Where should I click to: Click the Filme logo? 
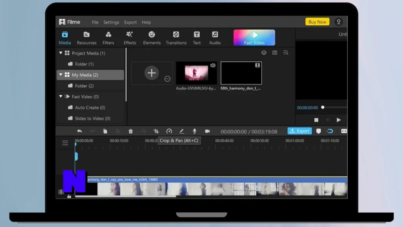click(69, 22)
